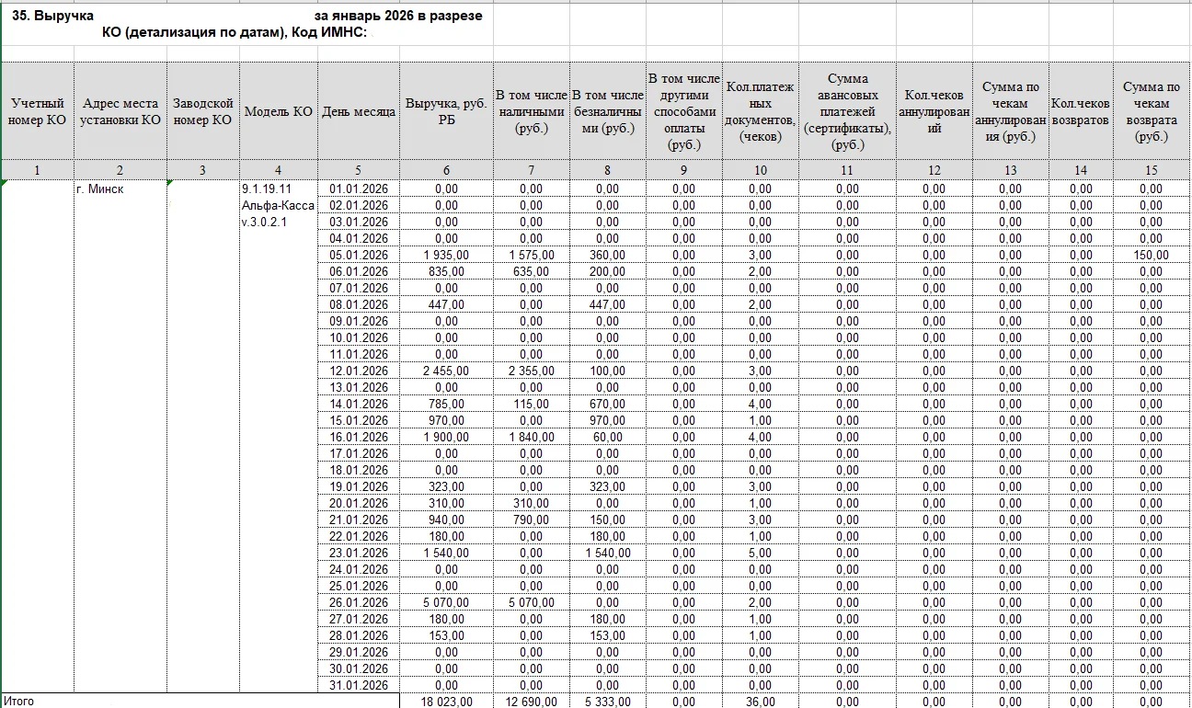
Task: Select the date cell 31.01.2026
Action: point(359,685)
